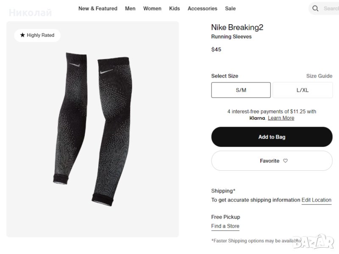This screenshot has width=339, height=254.
Task: Open the Accessories menu
Action: coord(202,8)
